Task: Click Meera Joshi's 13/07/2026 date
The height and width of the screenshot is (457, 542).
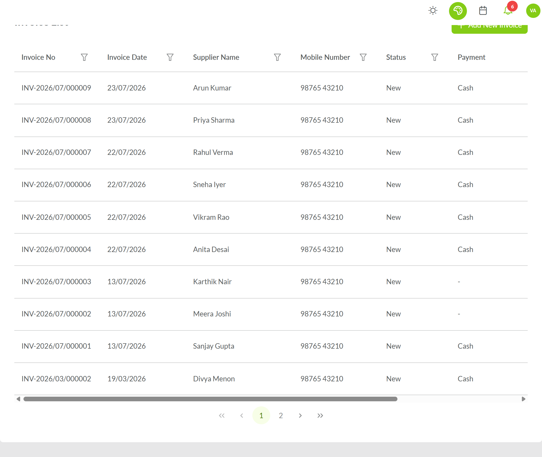Action: tap(127, 314)
